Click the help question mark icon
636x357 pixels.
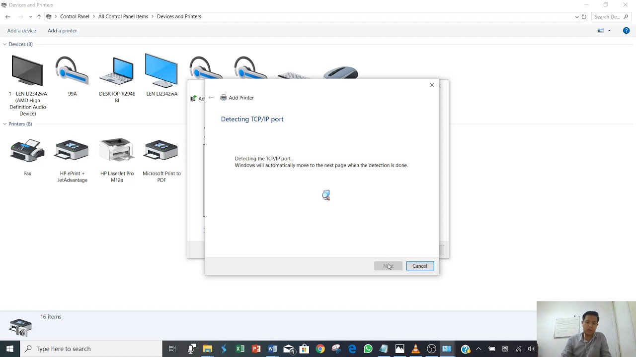click(x=626, y=31)
